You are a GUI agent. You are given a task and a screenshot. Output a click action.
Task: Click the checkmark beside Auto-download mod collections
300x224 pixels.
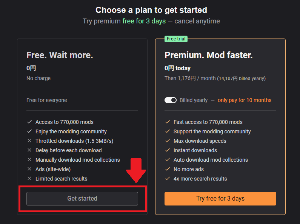[168, 160]
